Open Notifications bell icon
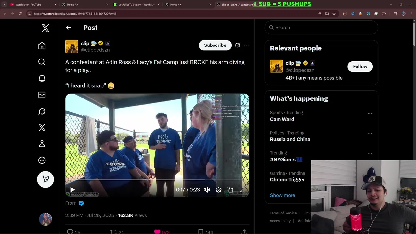 pyautogui.click(x=42, y=78)
